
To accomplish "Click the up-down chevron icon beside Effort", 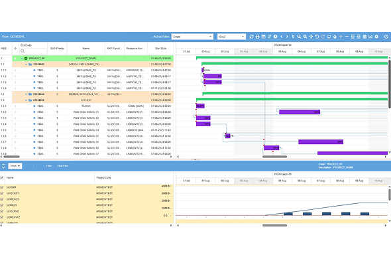I will click(x=3, y=166).
